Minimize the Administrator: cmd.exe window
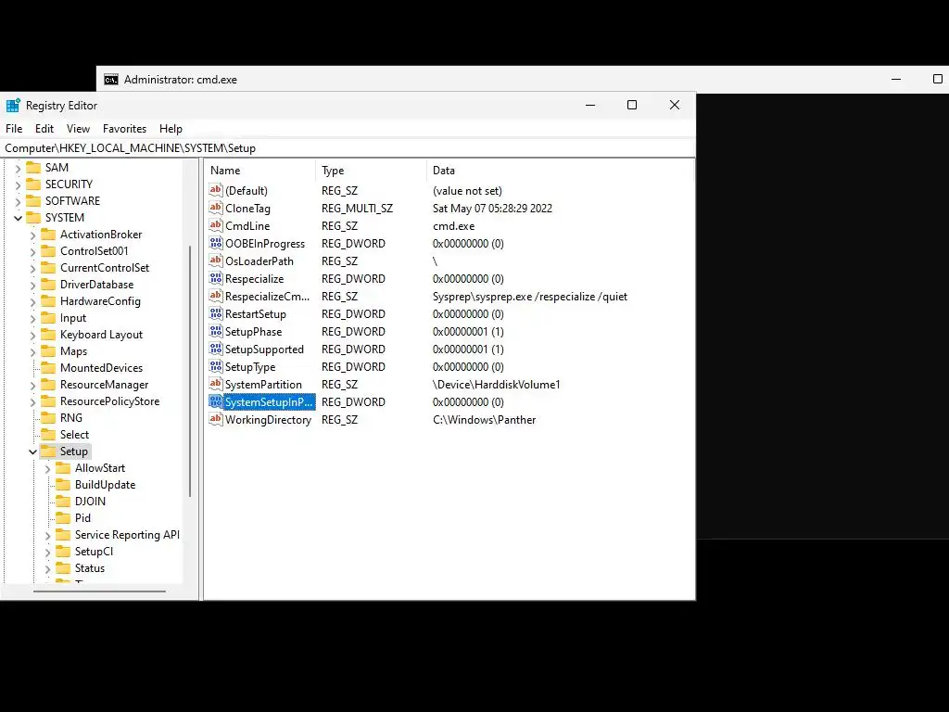 click(896, 80)
